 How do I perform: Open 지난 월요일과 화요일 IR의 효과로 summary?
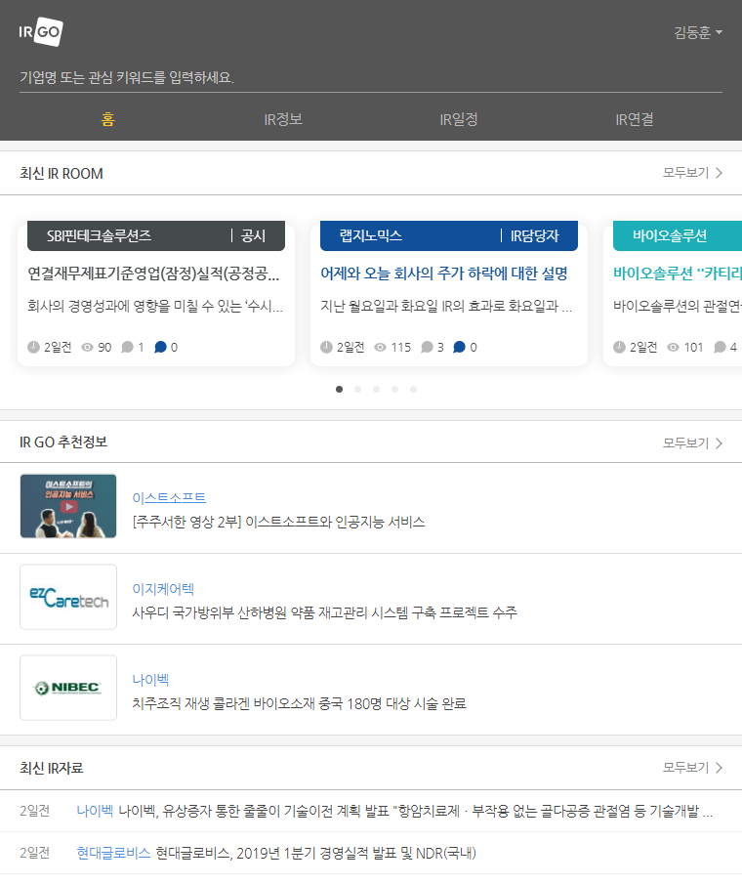coord(446,306)
